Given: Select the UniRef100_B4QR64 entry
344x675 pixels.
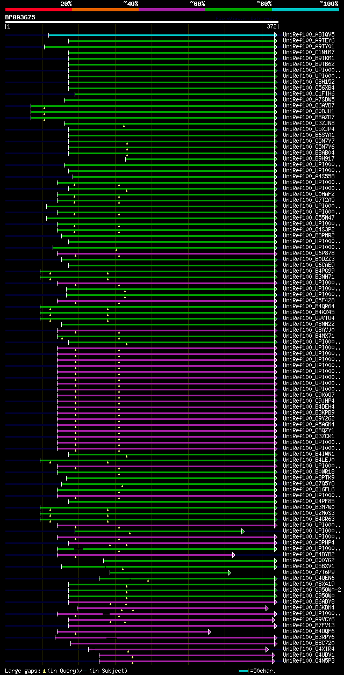Looking at the screenshot, I should tap(309, 306).
